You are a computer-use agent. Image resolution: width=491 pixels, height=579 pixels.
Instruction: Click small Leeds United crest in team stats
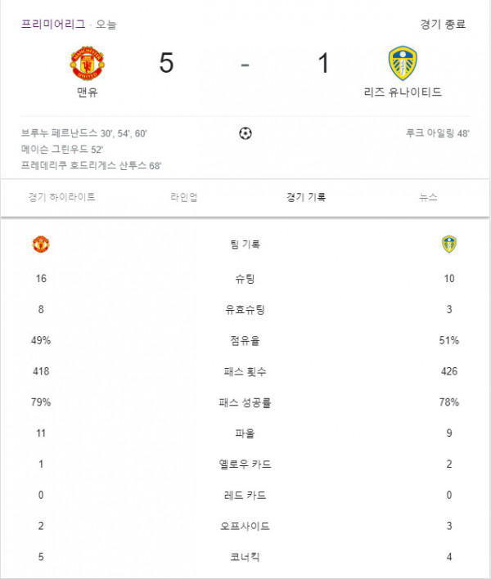(449, 244)
